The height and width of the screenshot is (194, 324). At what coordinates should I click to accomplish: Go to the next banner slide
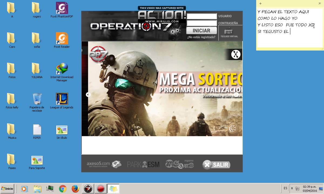[x=236, y=95]
